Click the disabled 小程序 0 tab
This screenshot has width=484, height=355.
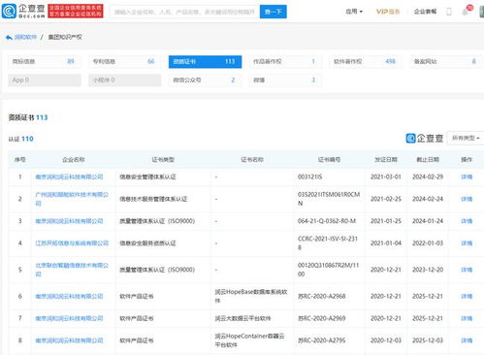(x=125, y=81)
